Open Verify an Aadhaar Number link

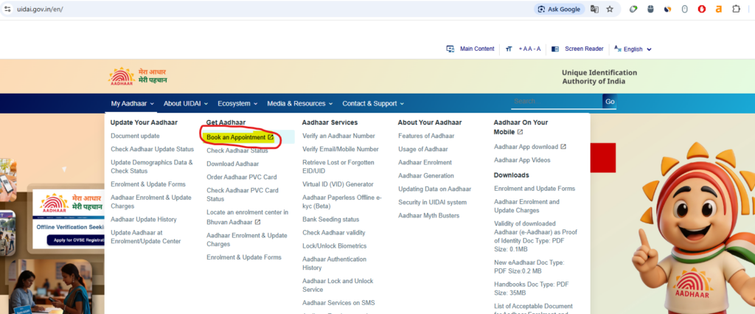point(338,136)
